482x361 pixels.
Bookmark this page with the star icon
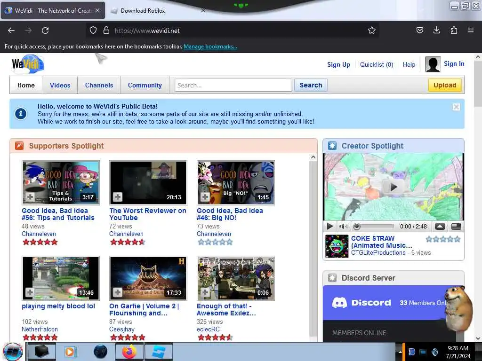pos(372,31)
